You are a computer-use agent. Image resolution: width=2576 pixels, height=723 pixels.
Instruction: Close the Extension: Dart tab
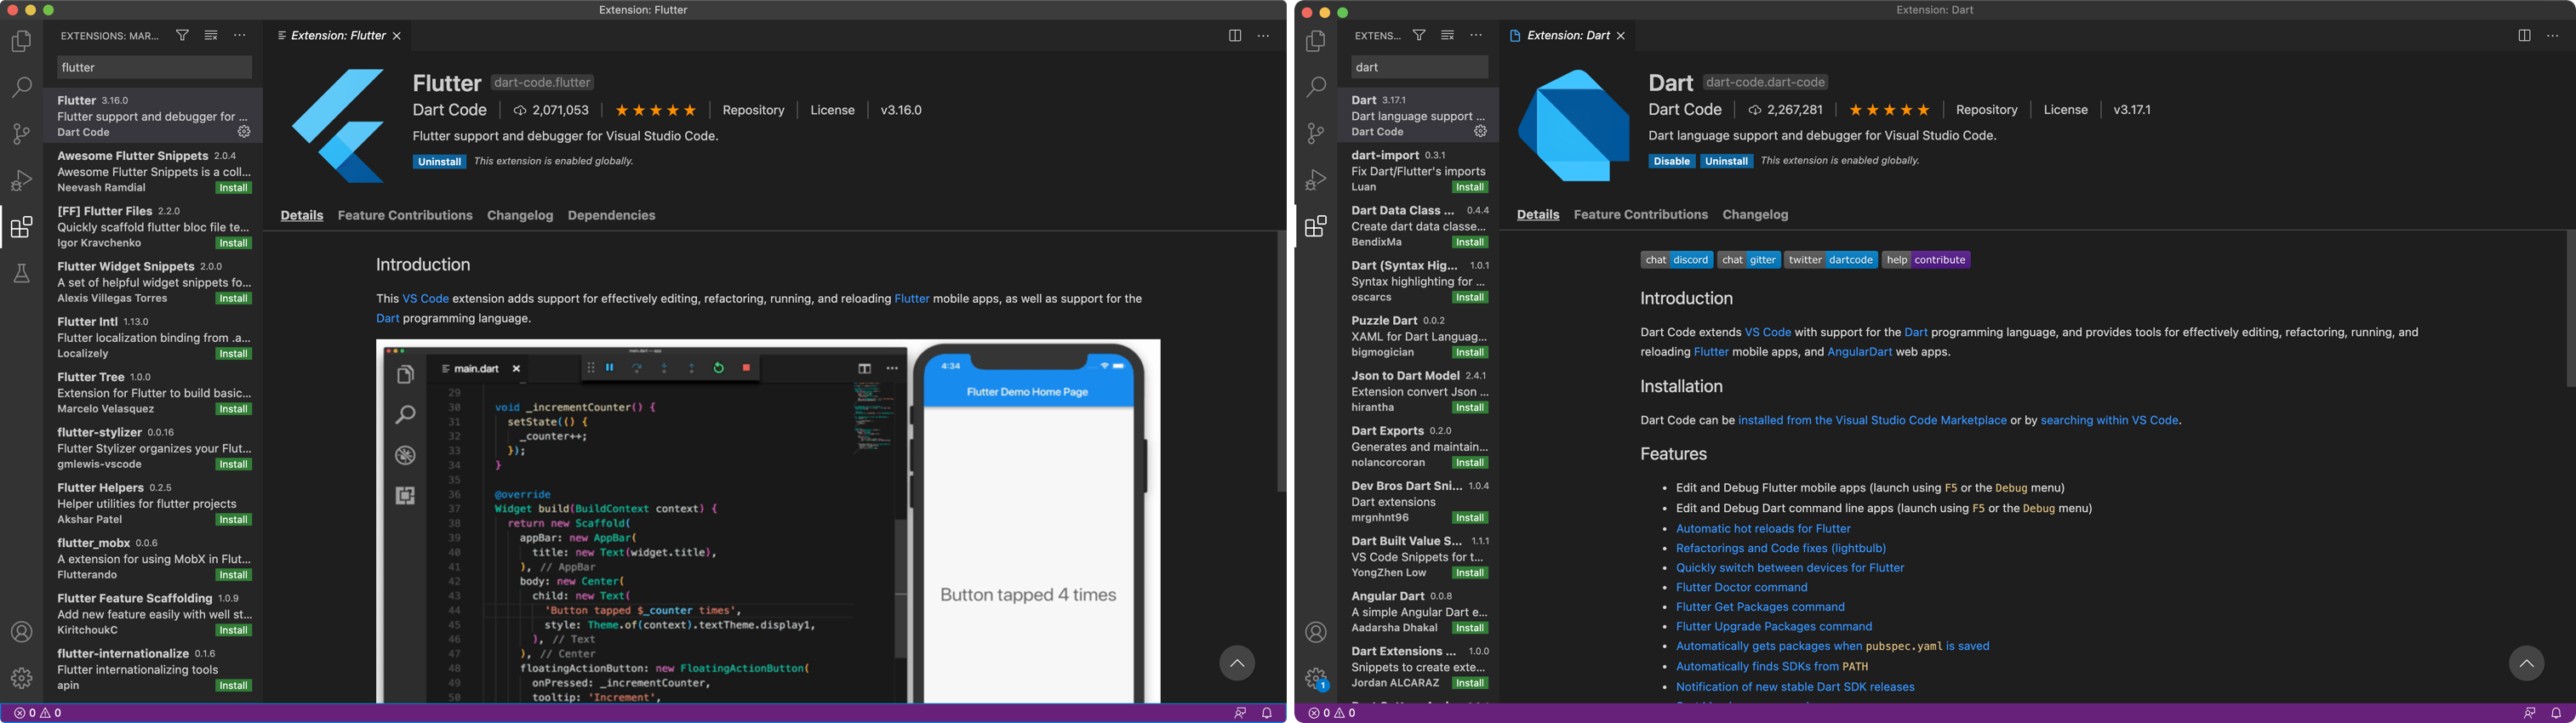[1621, 35]
